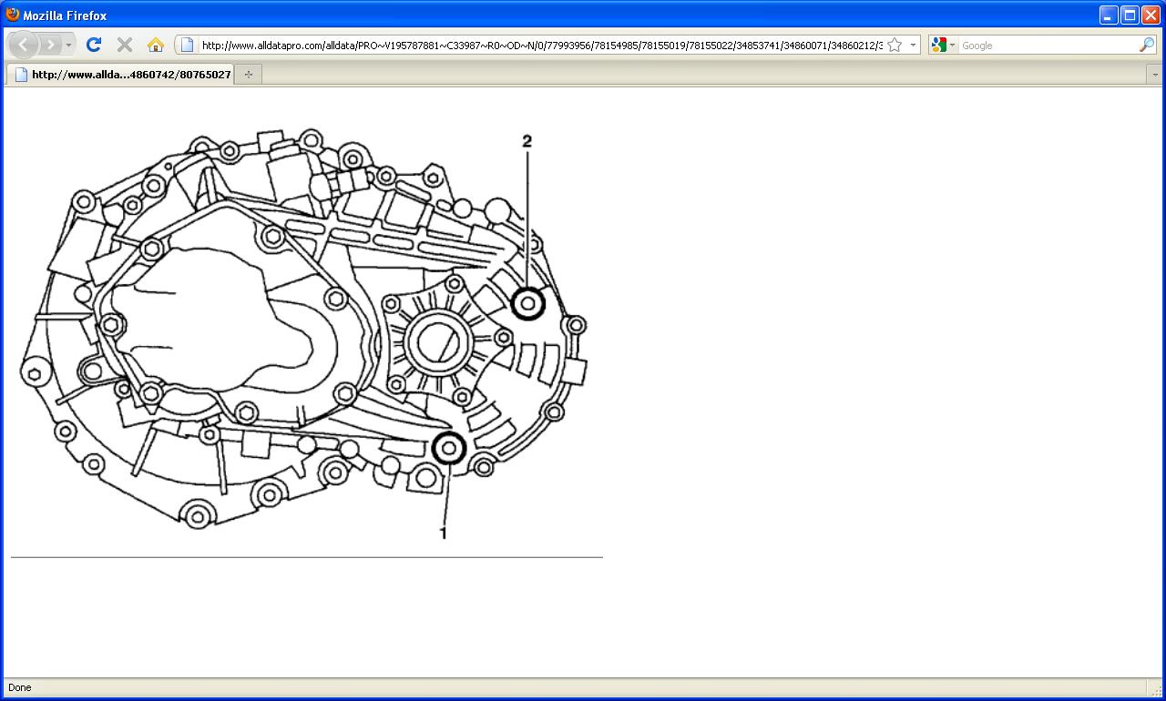
Task: Click the Forward navigation arrow
Action: point(51,45)
